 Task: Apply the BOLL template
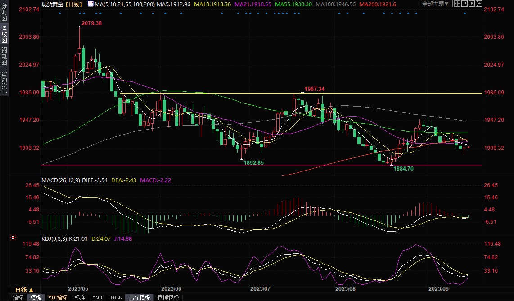[116, 297]
